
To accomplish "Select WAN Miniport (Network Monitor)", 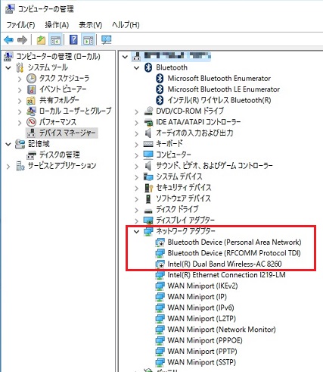I will (x=222, y=330).
